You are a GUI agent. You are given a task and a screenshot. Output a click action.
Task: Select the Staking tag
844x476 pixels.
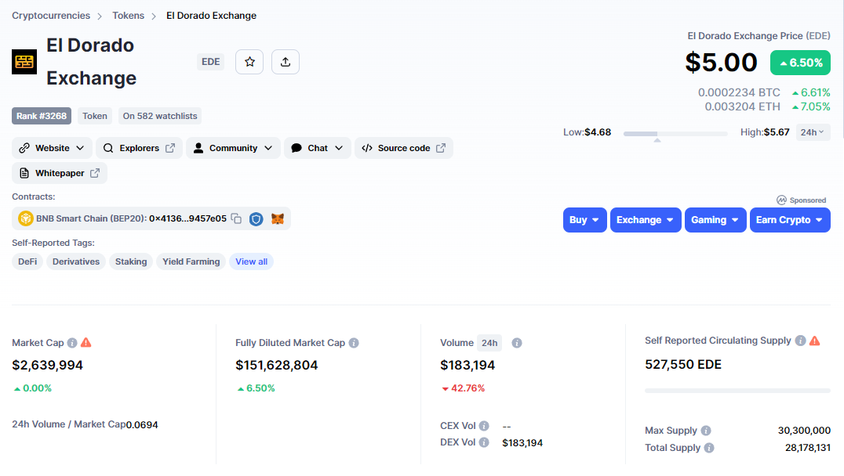pos(131,261)
